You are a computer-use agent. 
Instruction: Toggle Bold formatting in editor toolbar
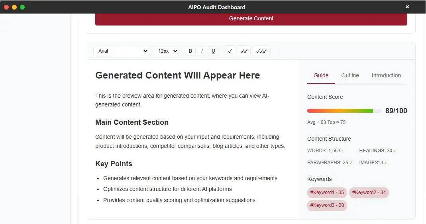pos(190,51)
